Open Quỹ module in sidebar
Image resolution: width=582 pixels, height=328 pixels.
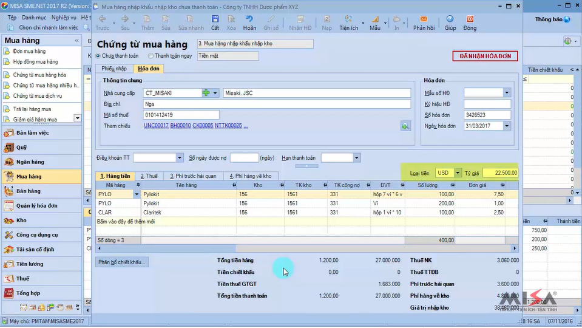click(x=41, y=148)
